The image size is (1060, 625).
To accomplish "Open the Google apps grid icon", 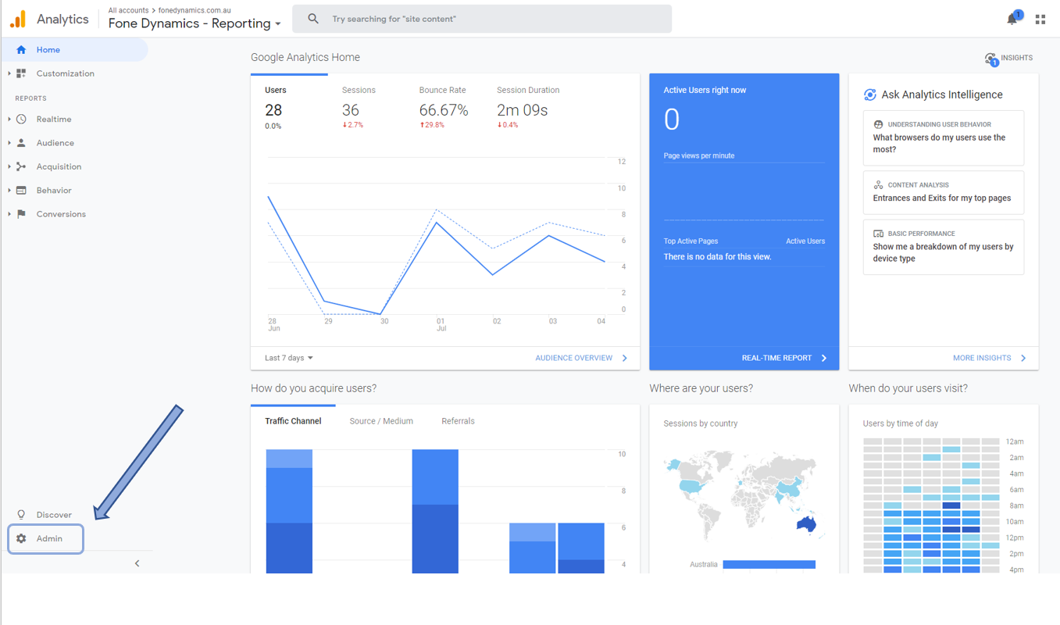I will click(1040, 20).
